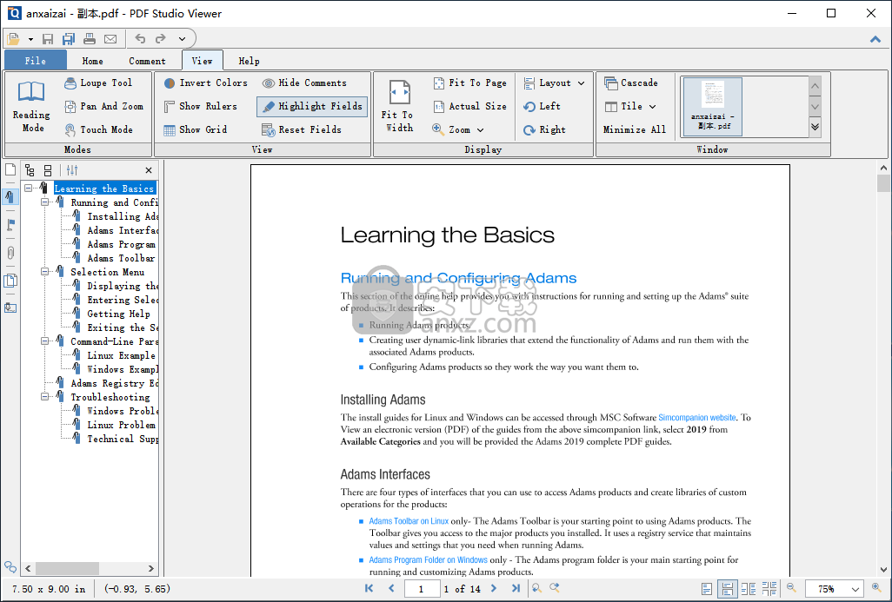
Task: Select the View tab
Action: 202,61
